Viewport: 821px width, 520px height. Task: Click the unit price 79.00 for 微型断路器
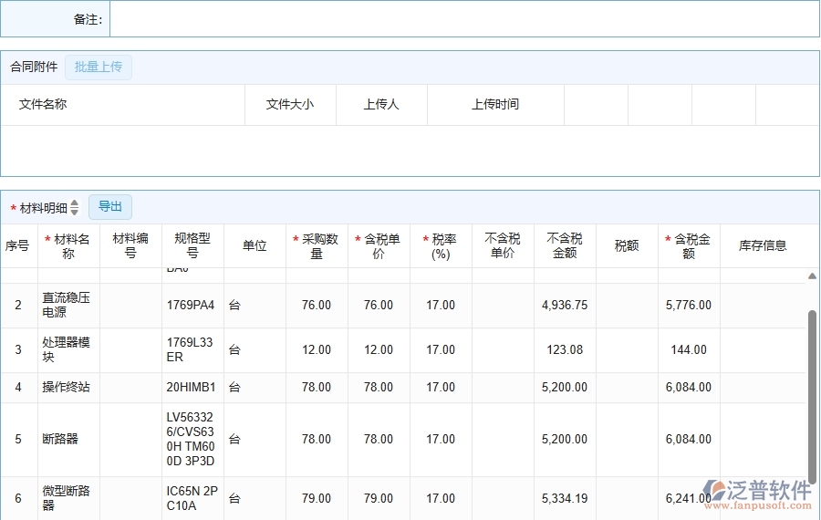(379, 498)
